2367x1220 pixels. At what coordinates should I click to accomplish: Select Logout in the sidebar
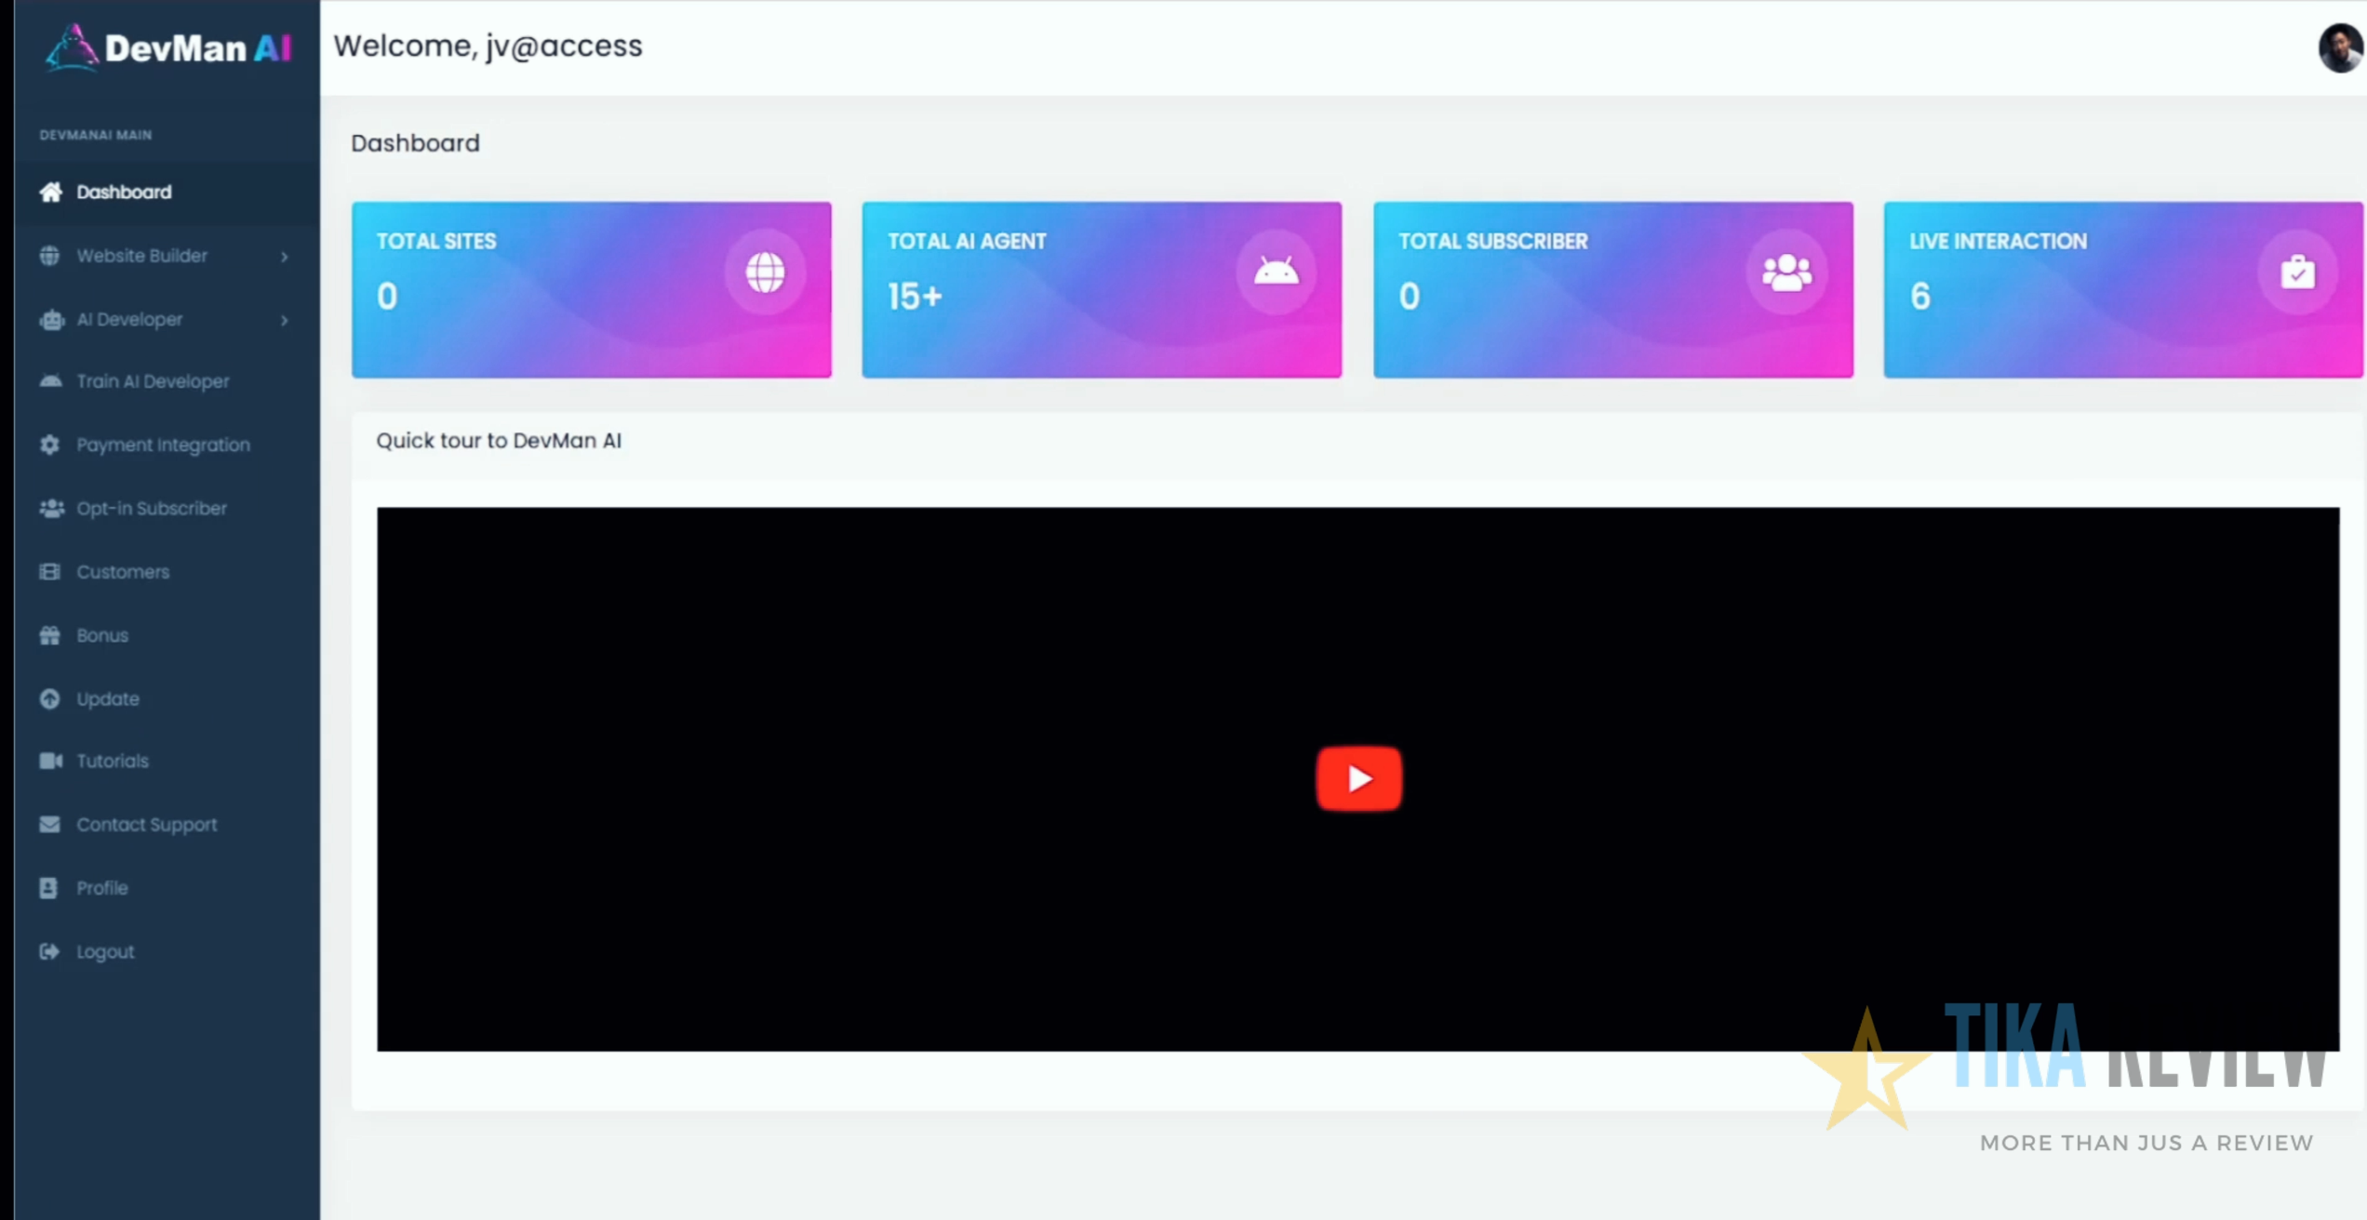coord(167,951)
